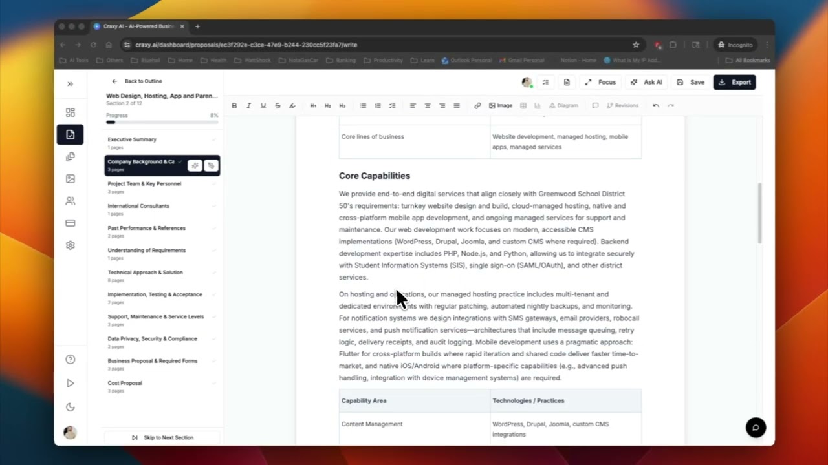Open the team members icon in sidebar
The width and height of the screenshot is (828, 465).
coord(70,201)
